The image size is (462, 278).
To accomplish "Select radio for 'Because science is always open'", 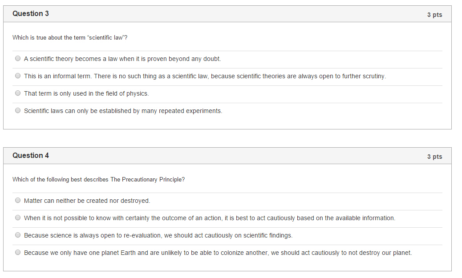I will point(18,235).
